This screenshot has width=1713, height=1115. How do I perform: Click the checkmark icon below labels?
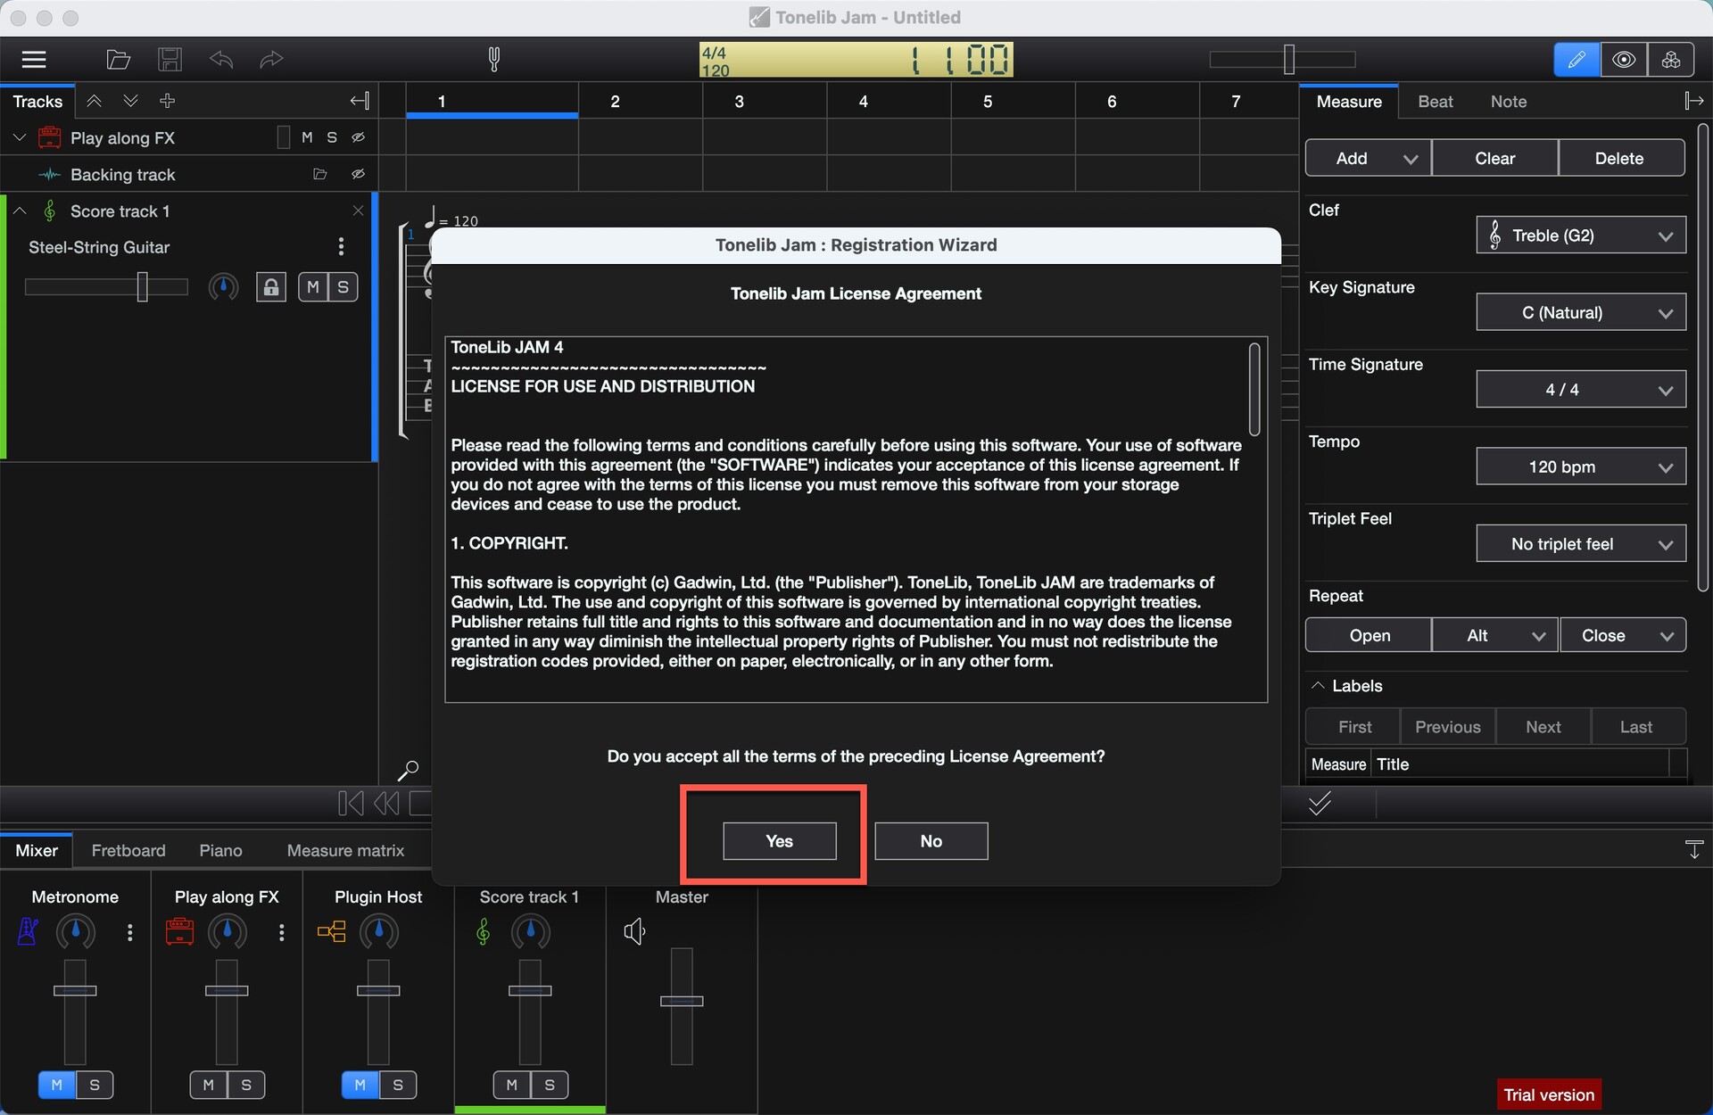click(x=1320, y=804)
